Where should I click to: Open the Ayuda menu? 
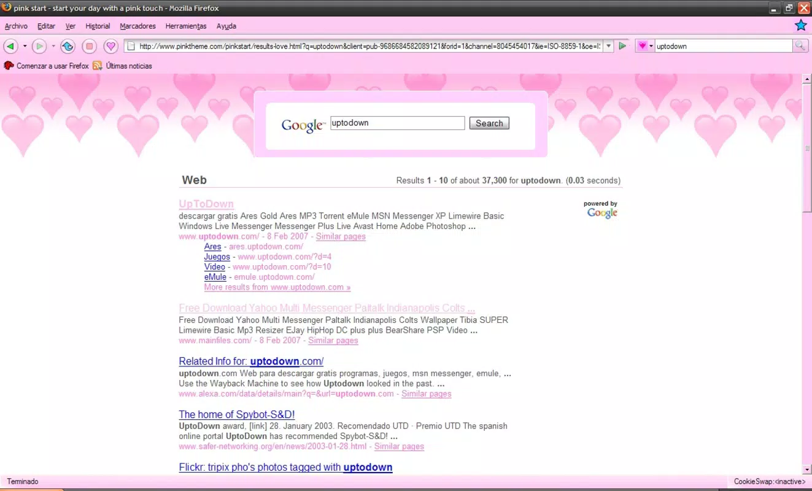[x=226, y=26]
